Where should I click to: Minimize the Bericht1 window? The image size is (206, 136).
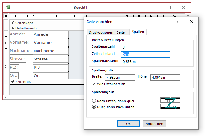155,8
